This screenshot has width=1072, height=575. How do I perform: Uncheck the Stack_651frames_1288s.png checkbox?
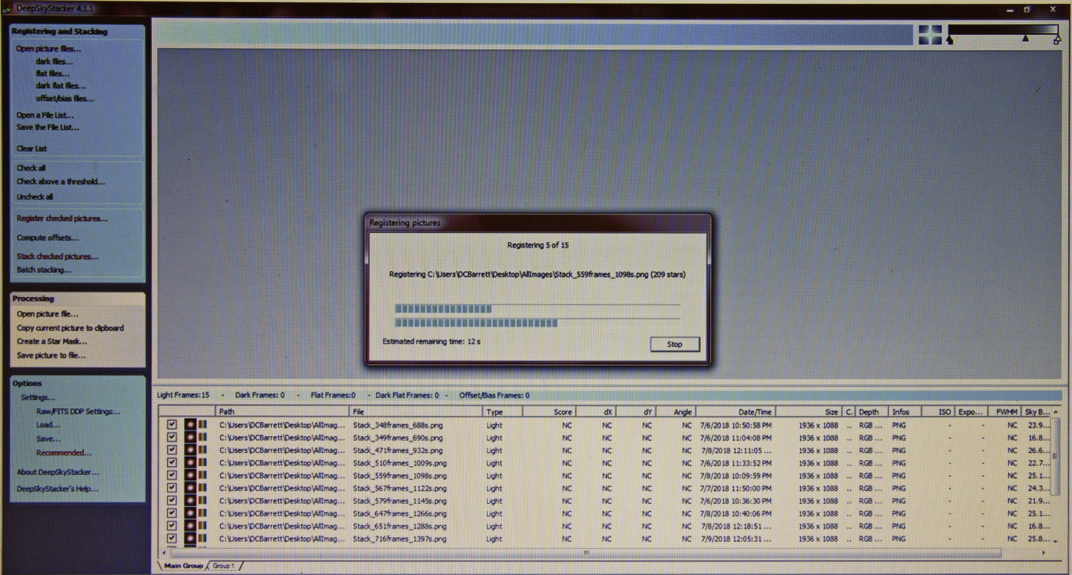pos(172,526)
